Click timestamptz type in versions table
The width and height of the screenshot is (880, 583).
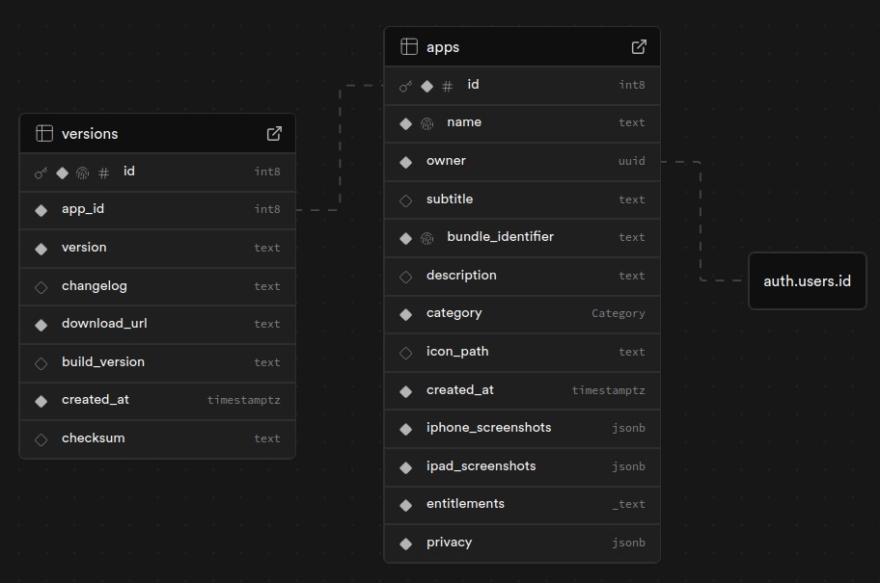pos(243,400)
